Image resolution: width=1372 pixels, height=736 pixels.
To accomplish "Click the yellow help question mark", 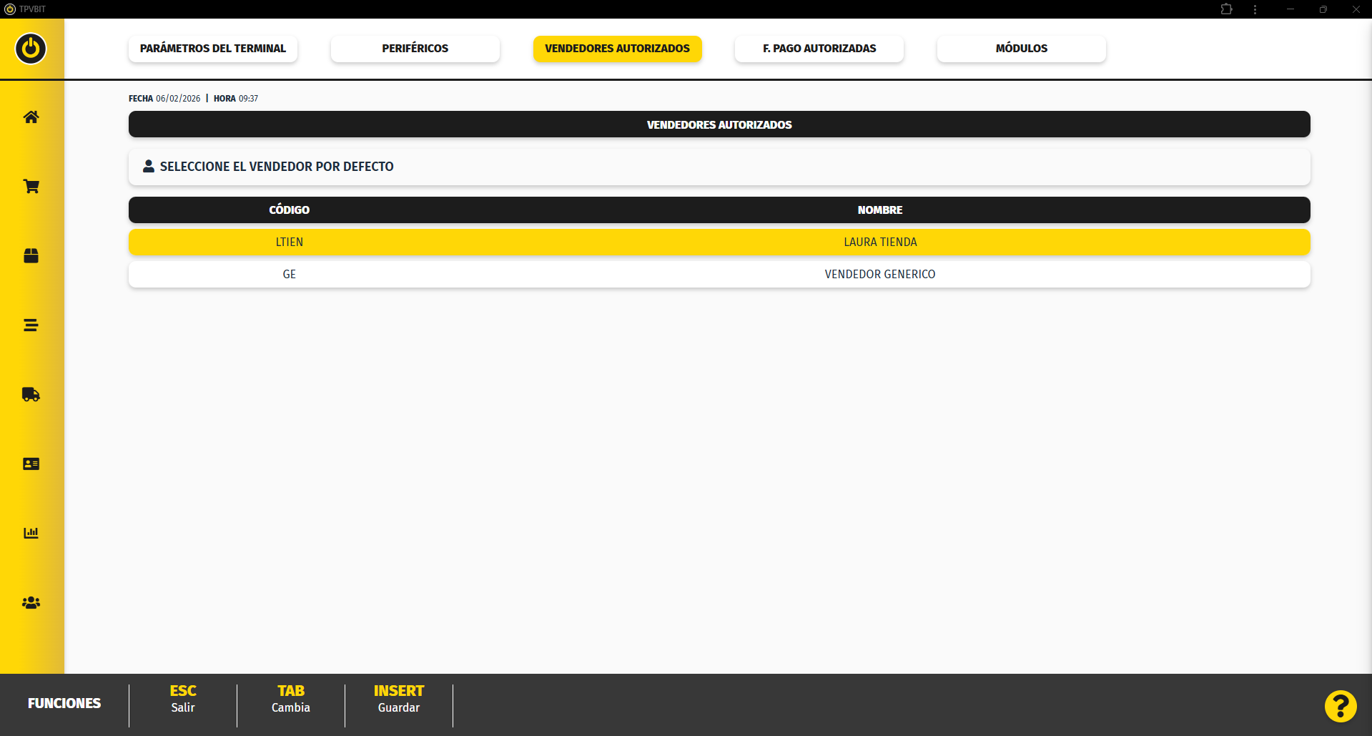I will click(x=1340, y=707).
